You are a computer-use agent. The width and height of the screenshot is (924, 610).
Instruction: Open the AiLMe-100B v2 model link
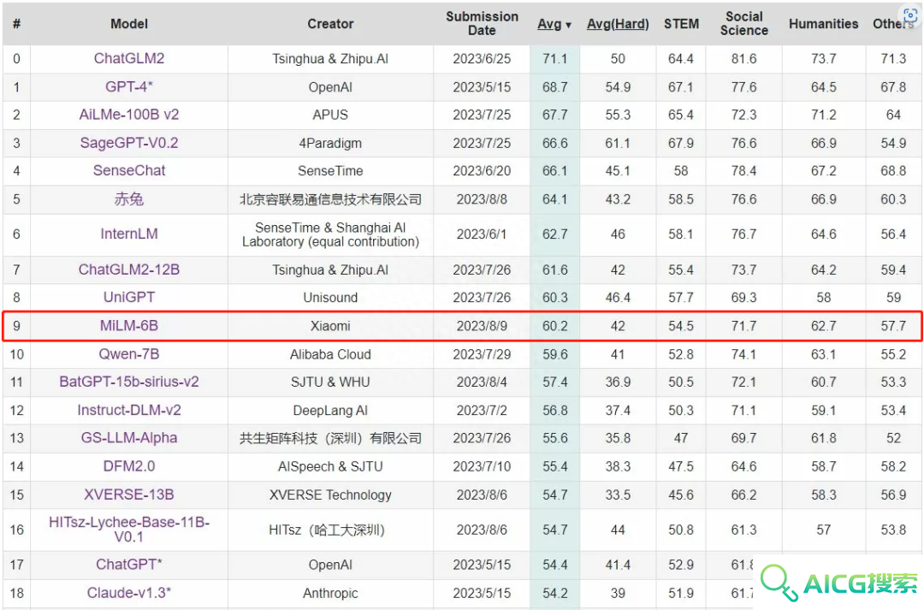click(x=129, y=115)
